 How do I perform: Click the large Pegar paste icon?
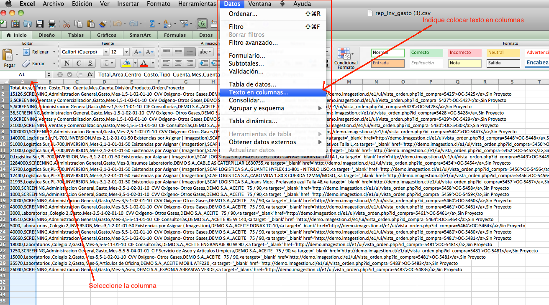coord(8,55)
